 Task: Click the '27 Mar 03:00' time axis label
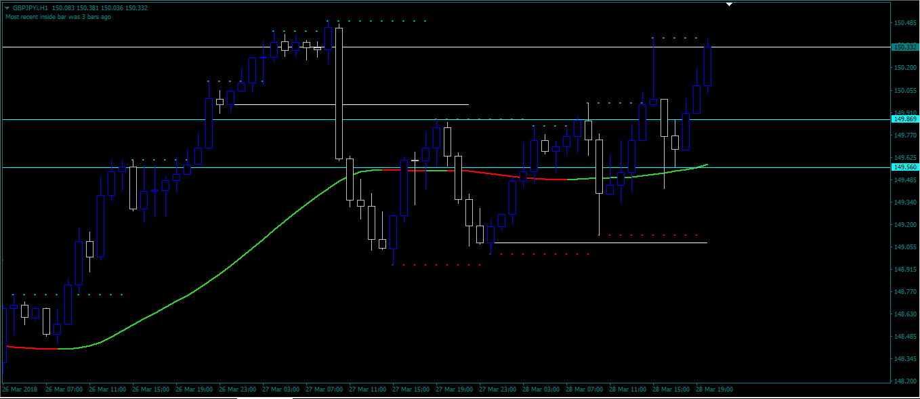pos(281,390)
